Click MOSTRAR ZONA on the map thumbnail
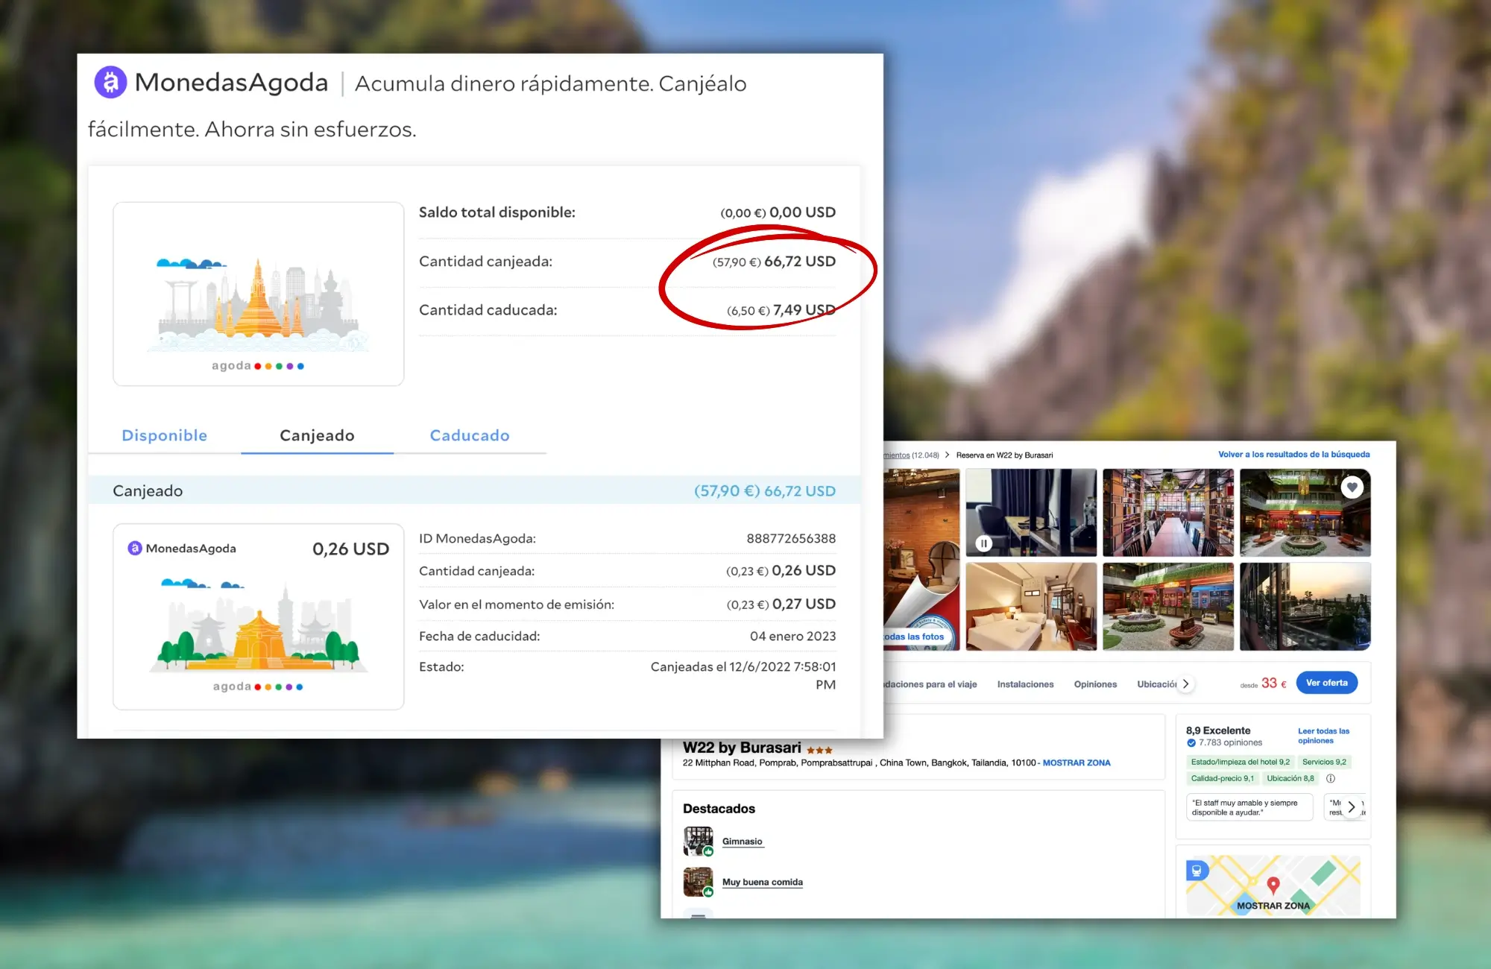Image resolution: width=1491 pixels, height=969 pixels. point(1273,906)
